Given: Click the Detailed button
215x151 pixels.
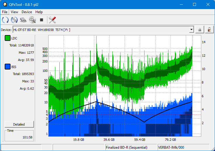Looking at the screenshot, I should point(19,124).
